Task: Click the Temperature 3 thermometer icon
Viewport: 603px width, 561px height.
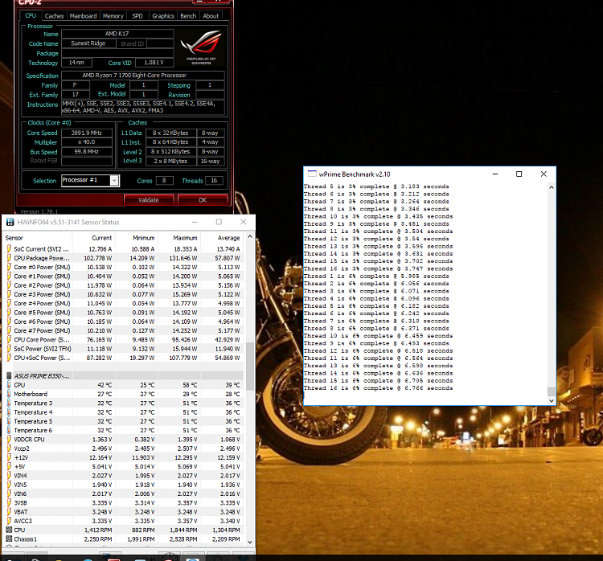Action: click(x=9, y=403)
